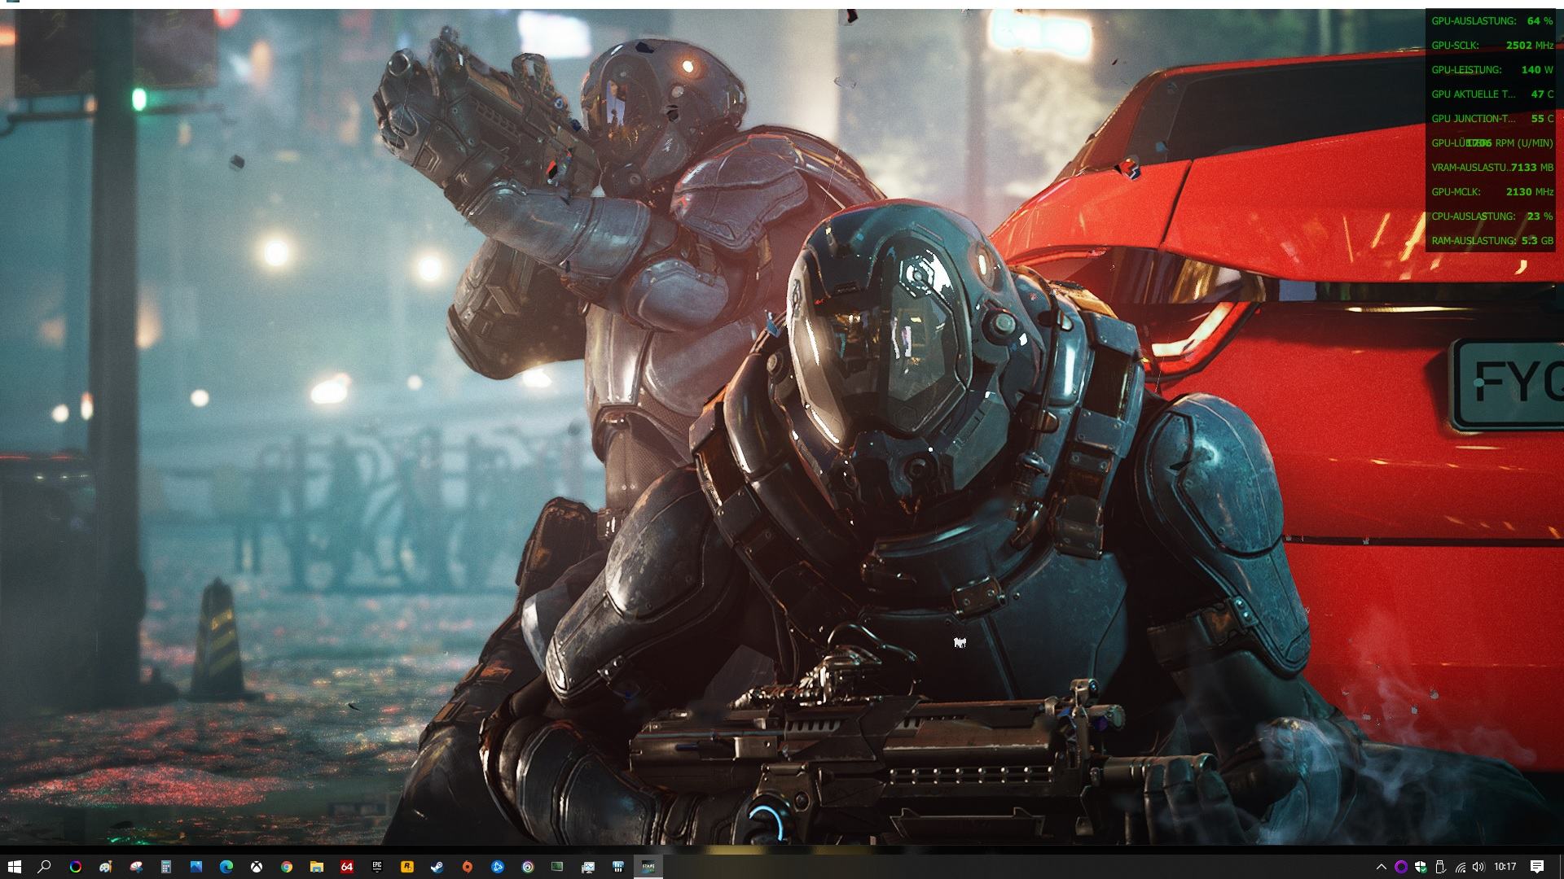Click safely remove hardware USB icon
The height and width of the screenshot is (879, 1564).
point(1440,867)
